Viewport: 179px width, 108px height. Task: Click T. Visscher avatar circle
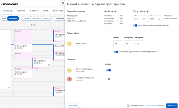pos(70,79)
